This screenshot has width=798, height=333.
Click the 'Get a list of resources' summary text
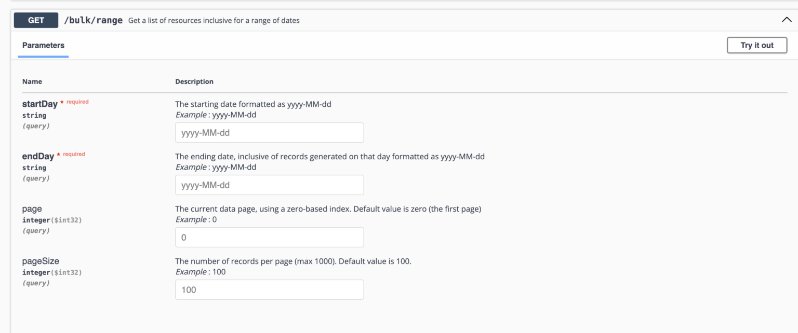click(x=214, y=21)
